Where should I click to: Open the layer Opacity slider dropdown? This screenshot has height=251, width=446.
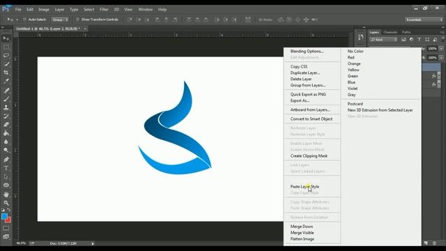click(x=441, y=49)
